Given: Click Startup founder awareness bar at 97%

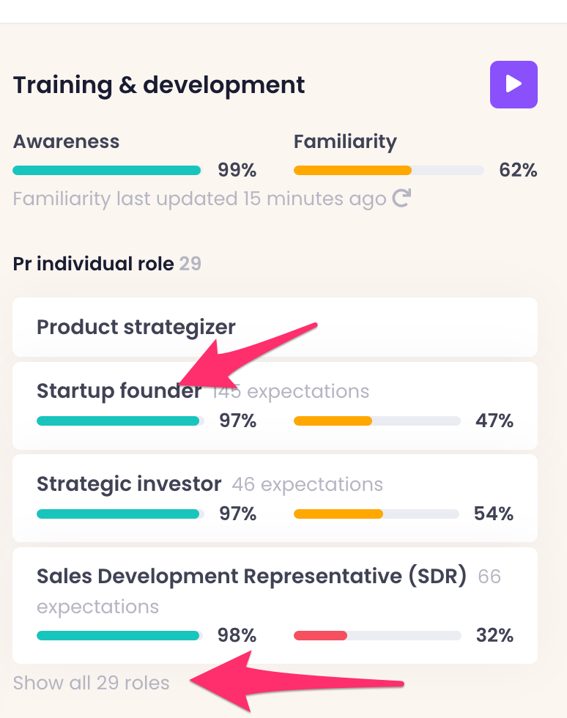Looking at the screenshot, I should [119, 421].
